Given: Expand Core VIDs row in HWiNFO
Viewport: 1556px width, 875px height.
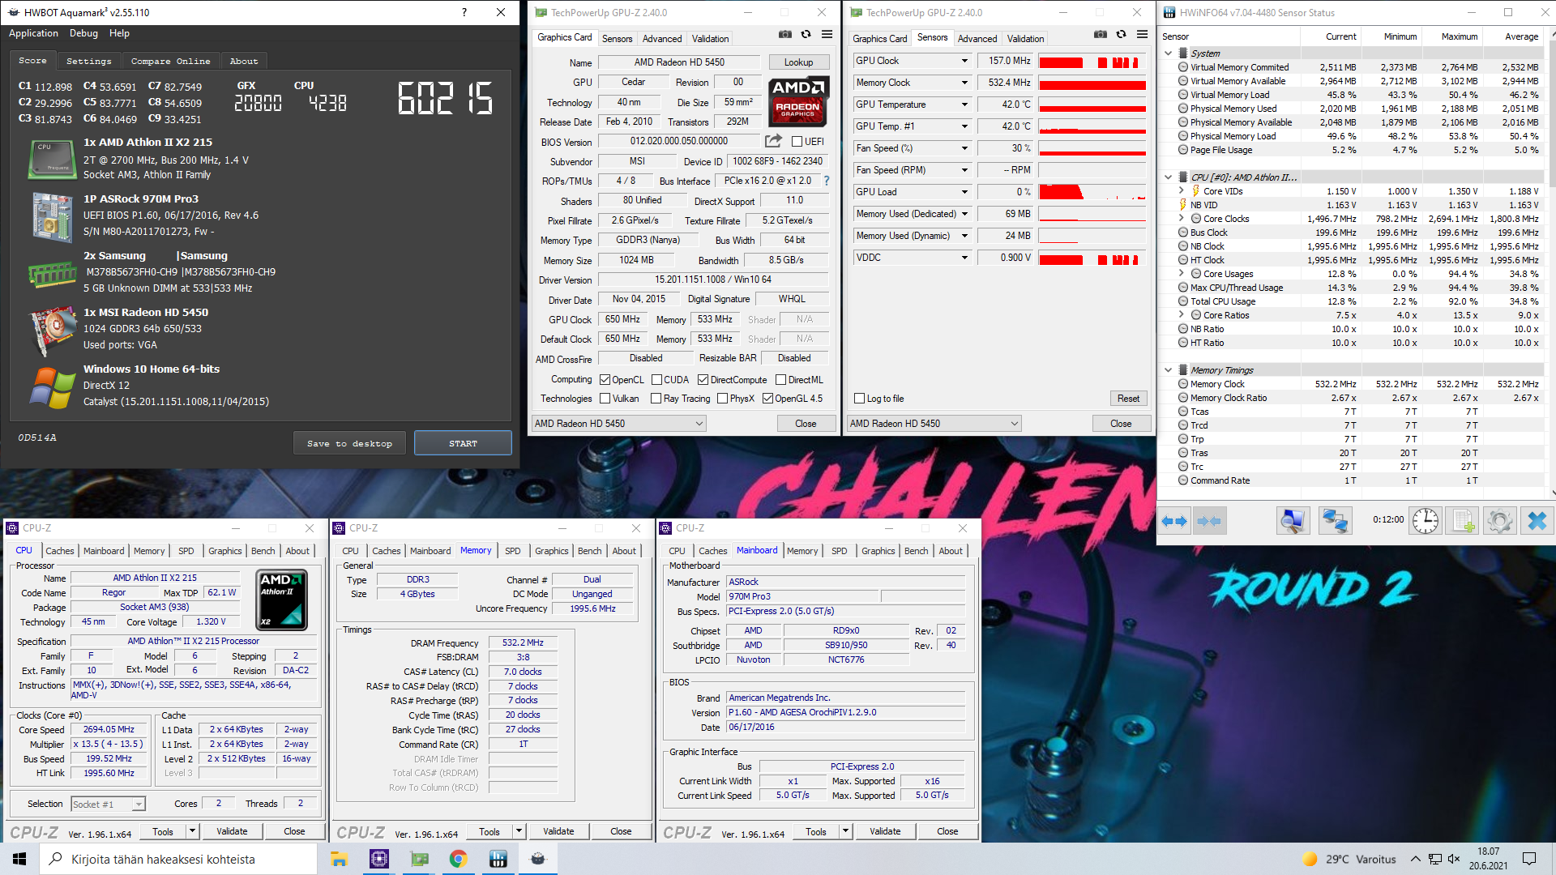Looking at the screenshot, I should [x=1181, y=191].
